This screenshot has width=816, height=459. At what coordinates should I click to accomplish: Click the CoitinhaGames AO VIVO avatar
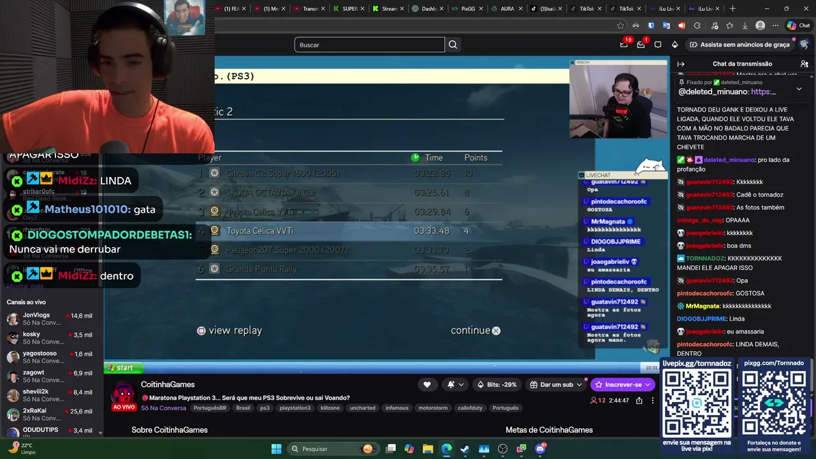[123, 395]
